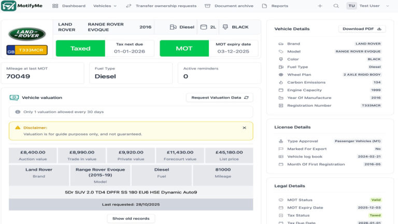Click the fuel pump icon beside Diesel
This screenshot has width=398, height=224.
click(173, 27)
